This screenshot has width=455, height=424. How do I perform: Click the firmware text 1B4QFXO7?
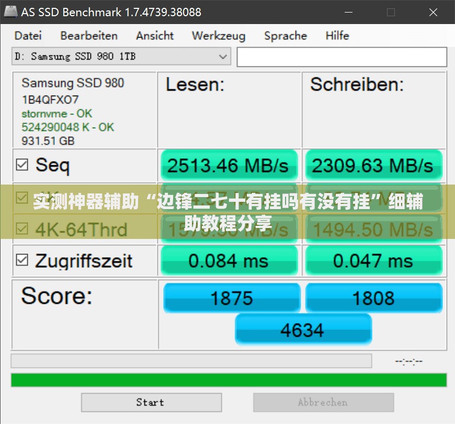coord(50,100)
